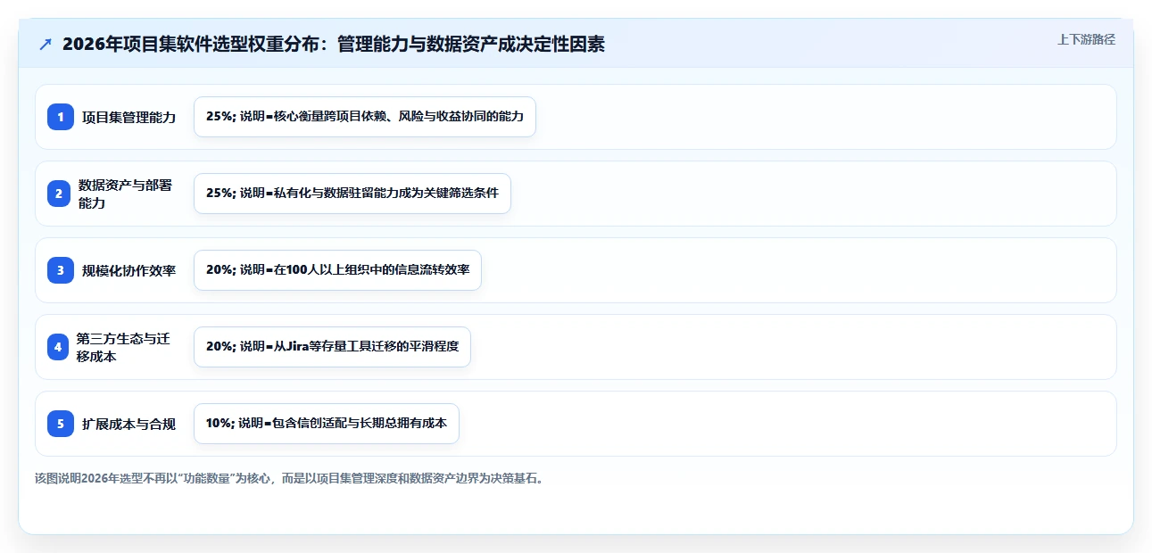Click the arrow icon beside the chart title
This screenshot has height=553, width=1152.
pyautogui.click(x=46, y=45)
